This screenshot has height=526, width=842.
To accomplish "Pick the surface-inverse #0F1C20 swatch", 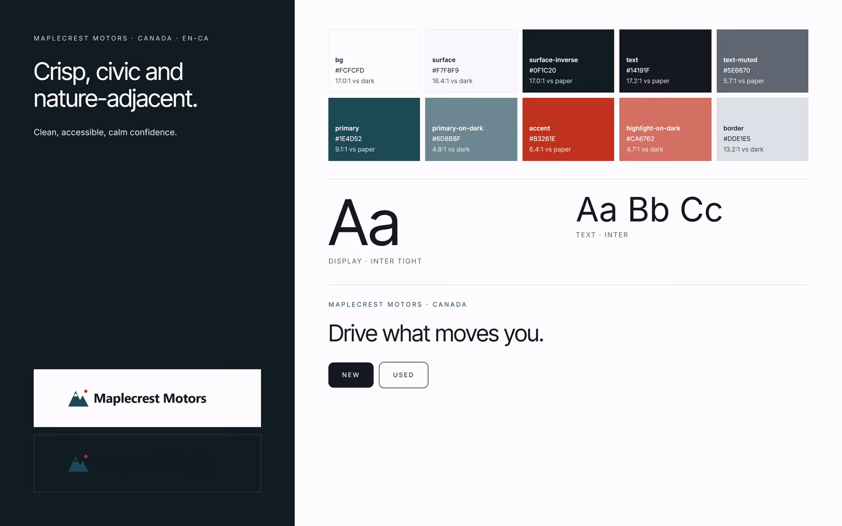I will 568,61.
